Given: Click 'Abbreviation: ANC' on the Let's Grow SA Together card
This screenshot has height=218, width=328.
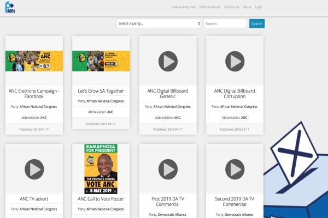Looking at the screenshot, I should point(101,112).
